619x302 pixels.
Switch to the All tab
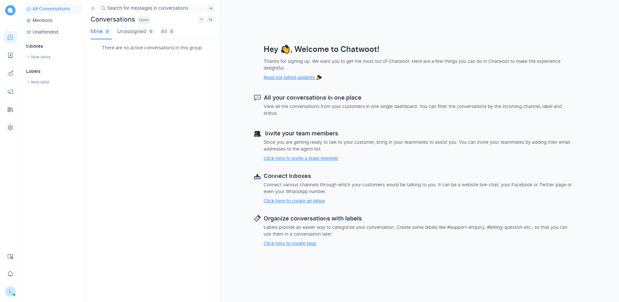point(168,32)
